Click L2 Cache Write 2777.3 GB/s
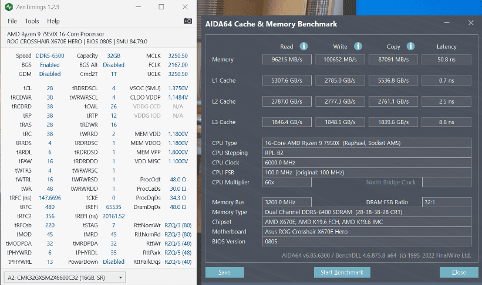 coord(340,101)
